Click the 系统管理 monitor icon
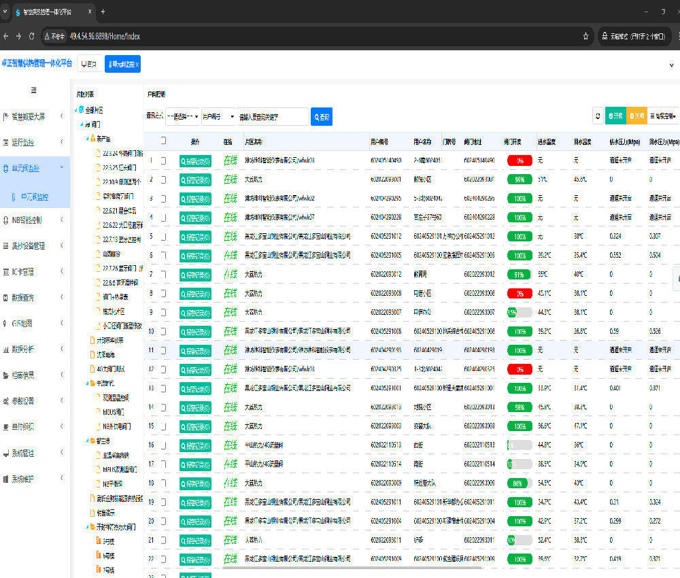This screenshot has width=680, height=578. (5, 453)
